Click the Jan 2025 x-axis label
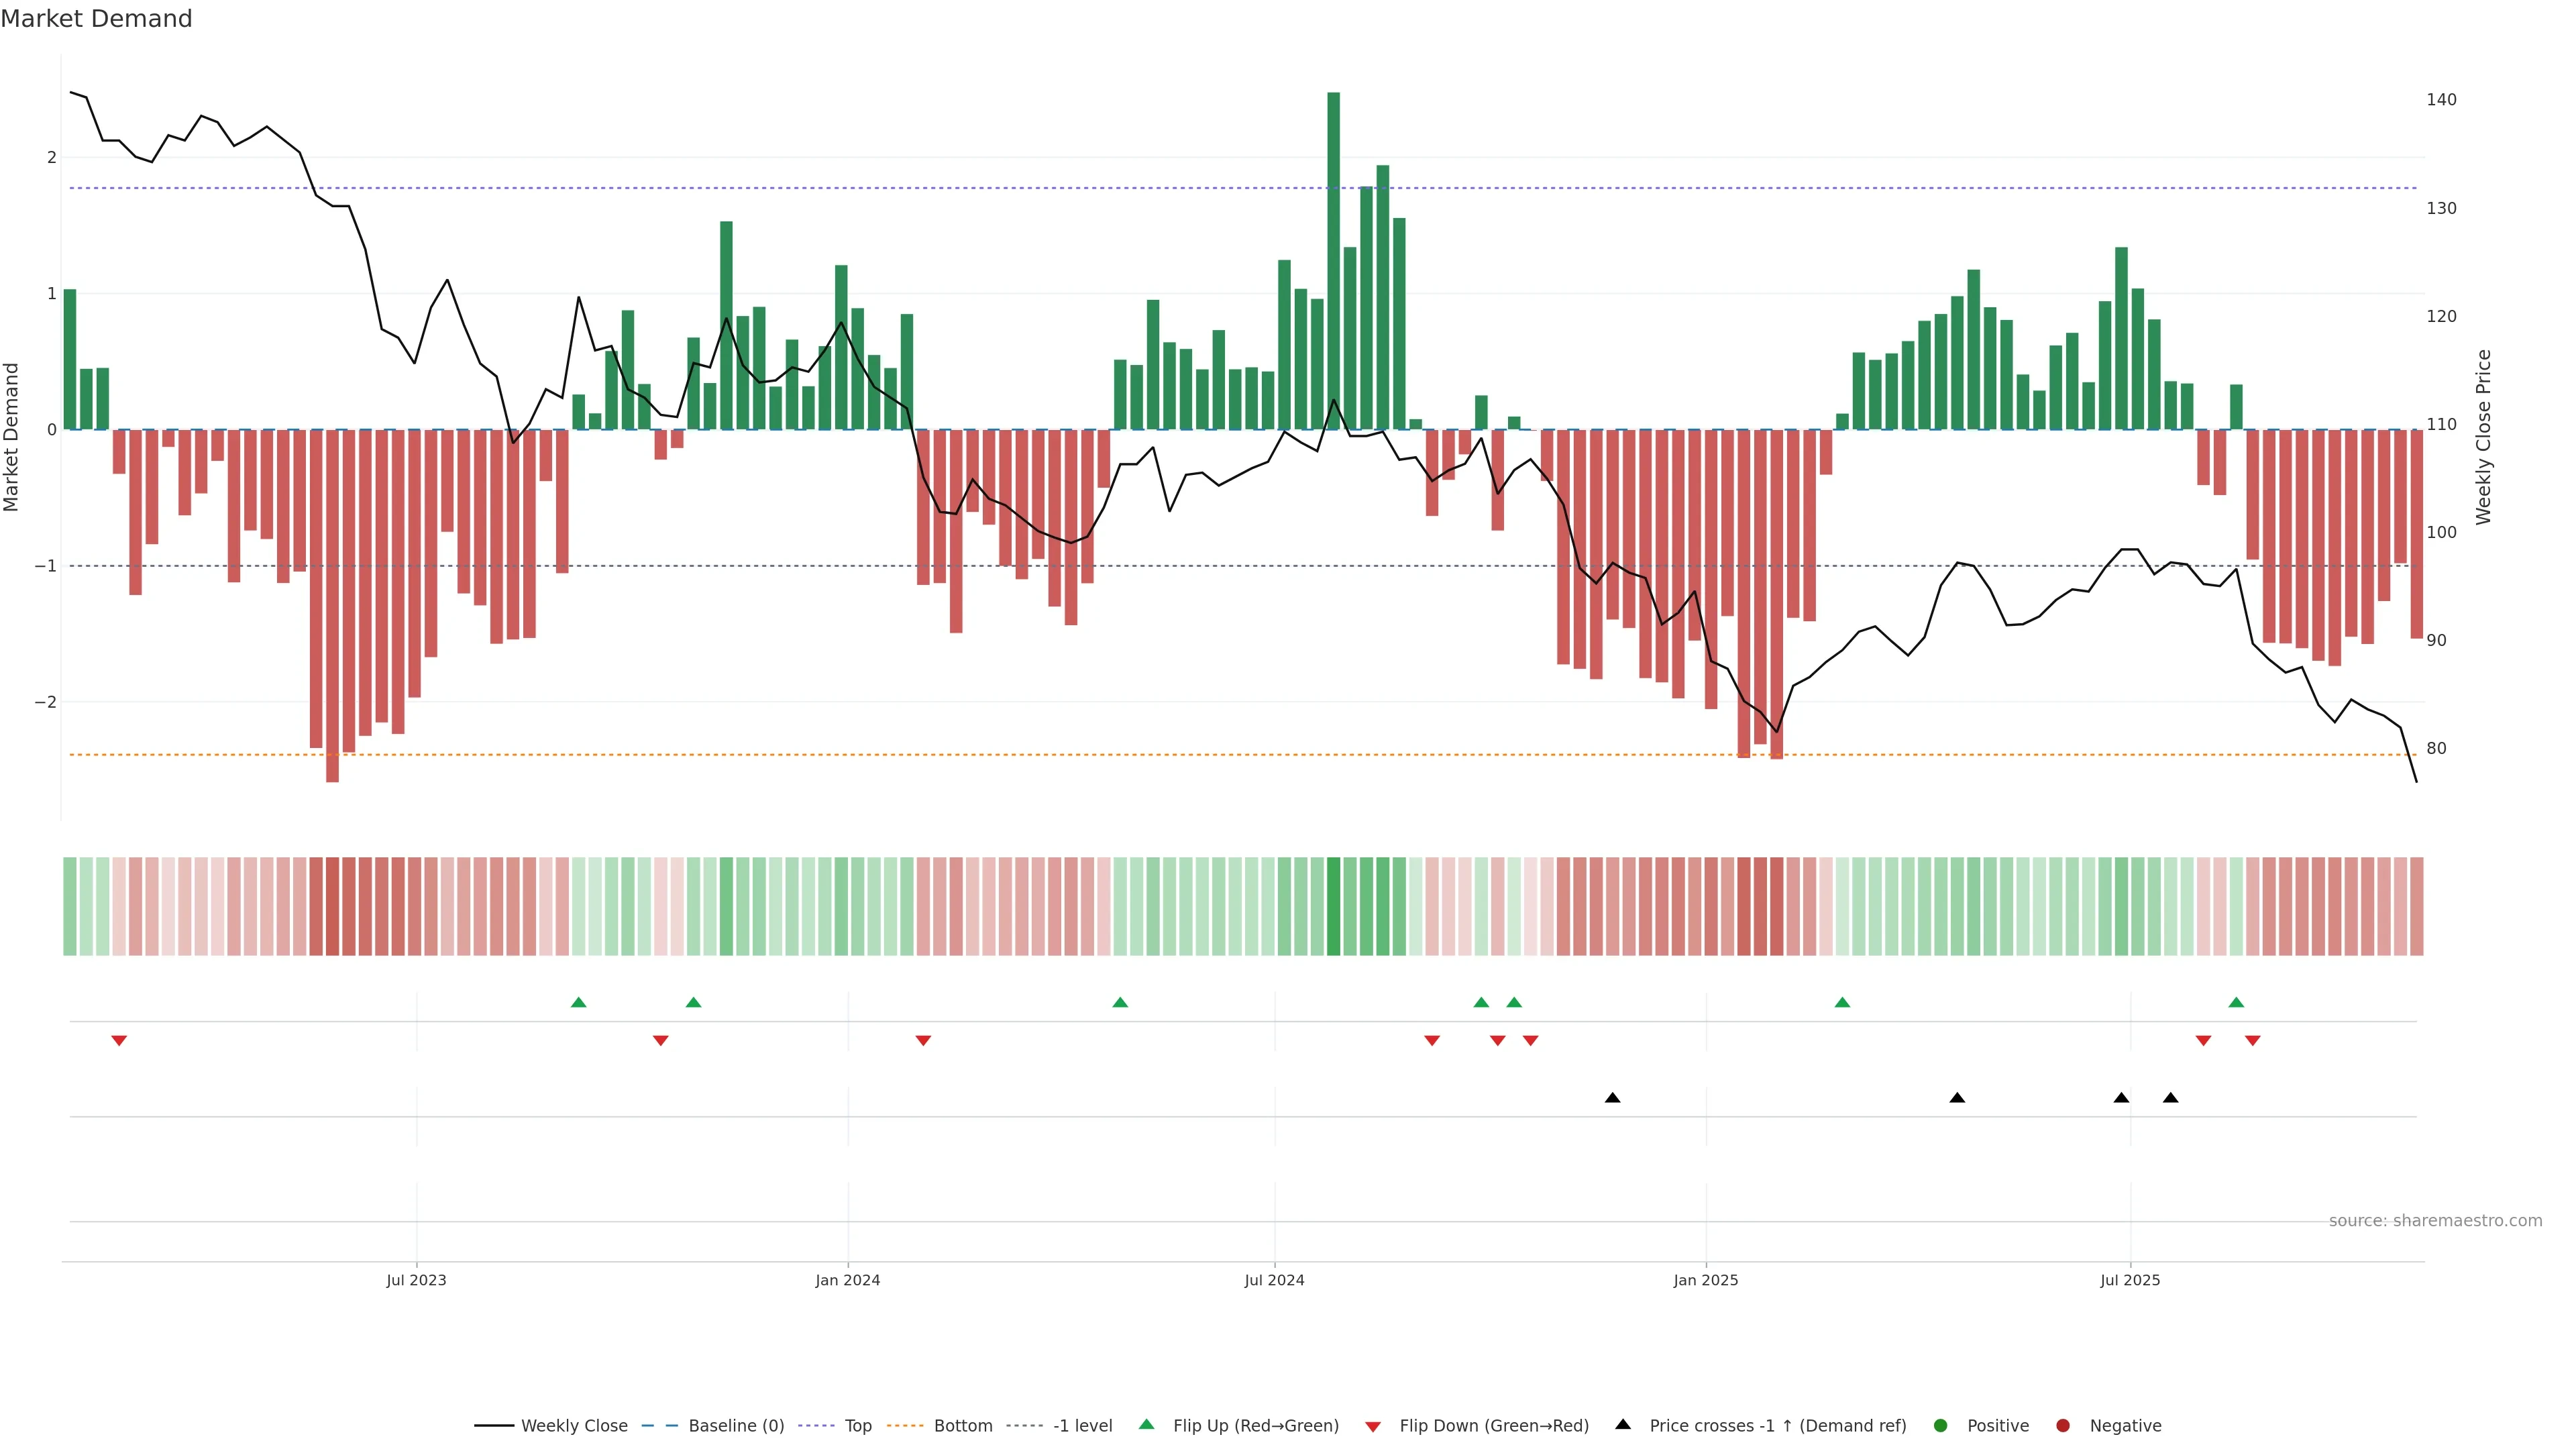 coord(1705,1280)
